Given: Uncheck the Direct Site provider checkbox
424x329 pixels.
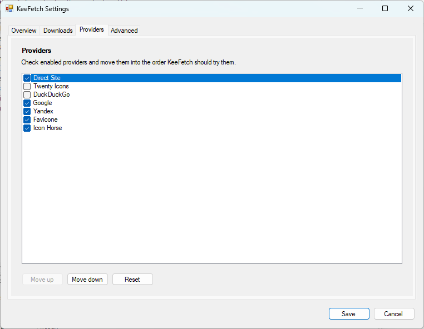Looking at the screenshot, I should (x=27, y=78).
